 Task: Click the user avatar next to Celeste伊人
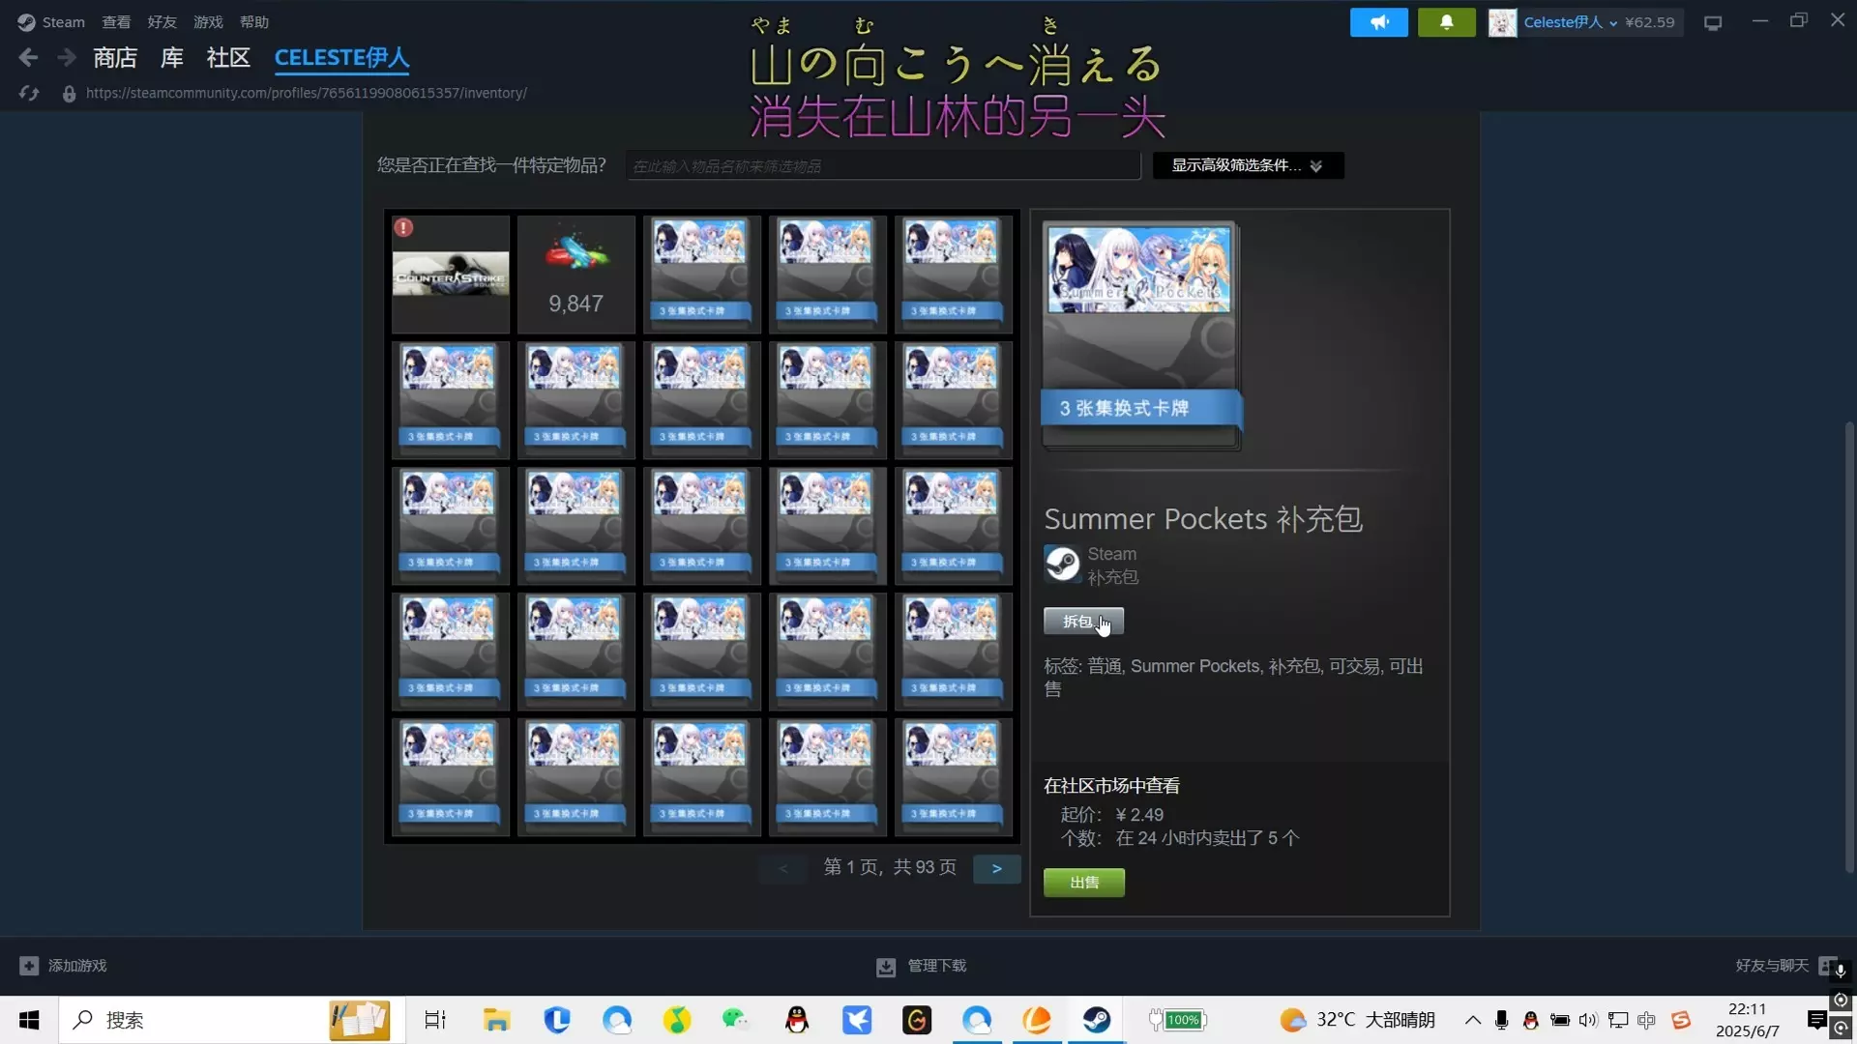click(x=1502, y=22)
